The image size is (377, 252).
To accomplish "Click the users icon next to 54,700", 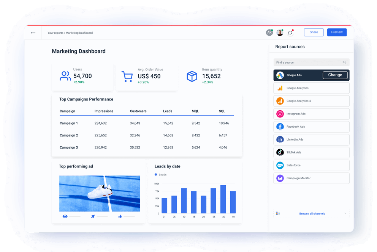I will click(x=65, y=76).
